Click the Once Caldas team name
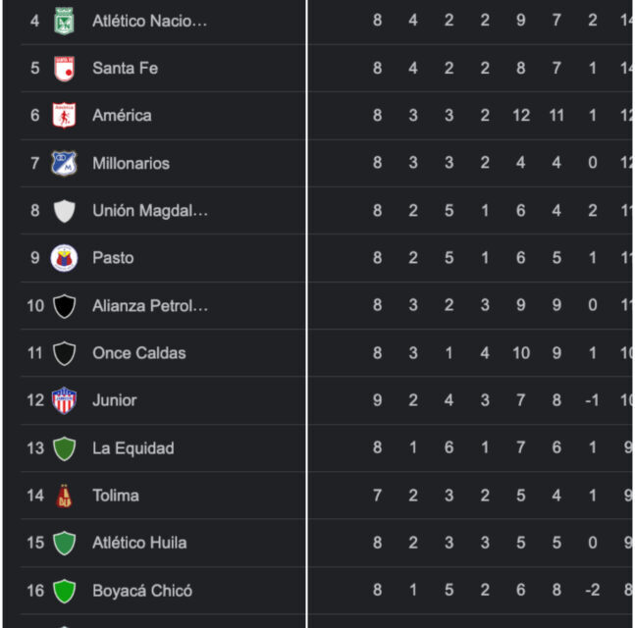 tap(138, 353)
